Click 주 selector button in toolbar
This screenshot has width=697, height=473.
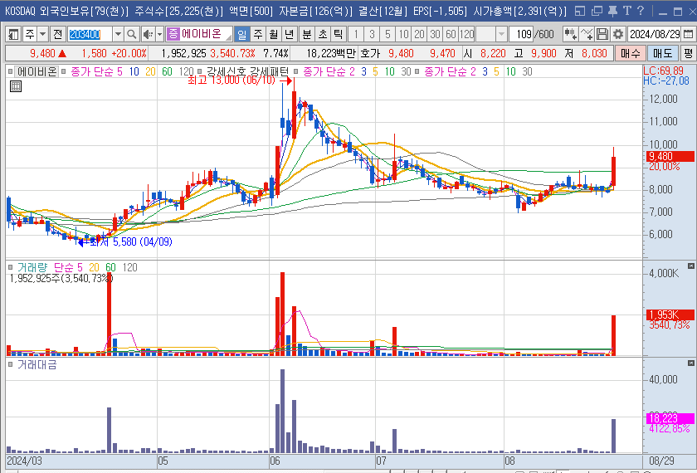click(29, 34)
